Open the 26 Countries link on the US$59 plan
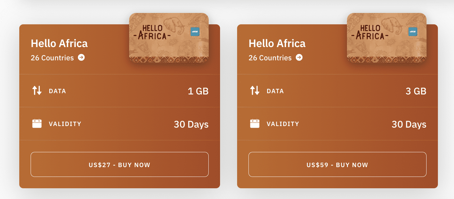Screen dimensions: 454x199 [270, 58]
